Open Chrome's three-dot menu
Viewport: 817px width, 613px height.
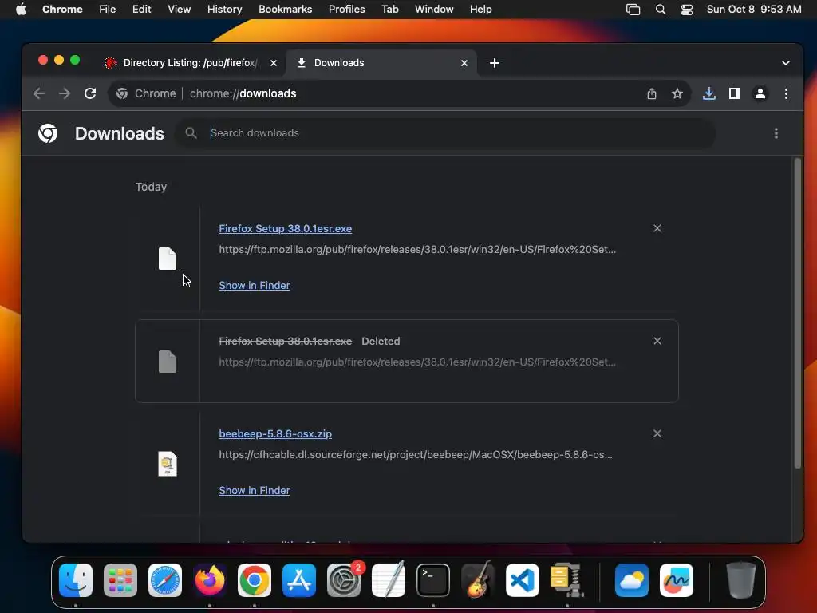[x=786, y=93]
